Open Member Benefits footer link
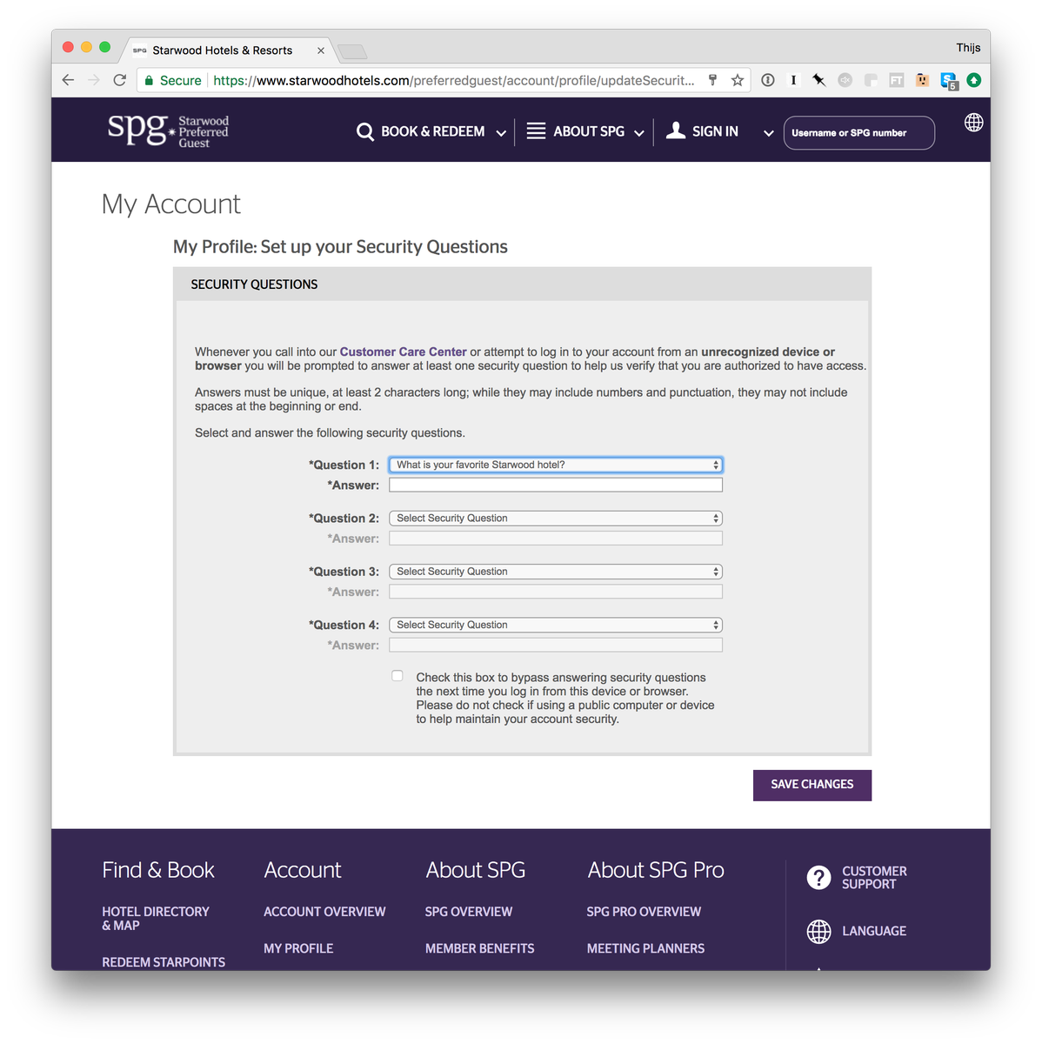The height and width of the screenshot is (1044, 1042). pos(480,948)
